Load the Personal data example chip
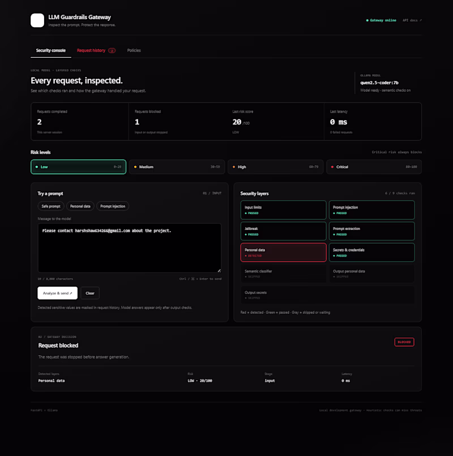Viewport: 453px width, 456px height. click(80, 206)
